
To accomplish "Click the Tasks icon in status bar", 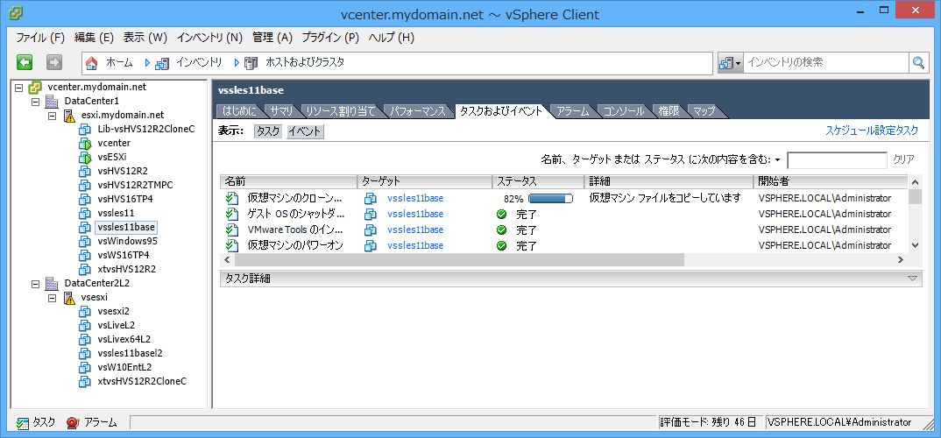I will tap(23, 422).
